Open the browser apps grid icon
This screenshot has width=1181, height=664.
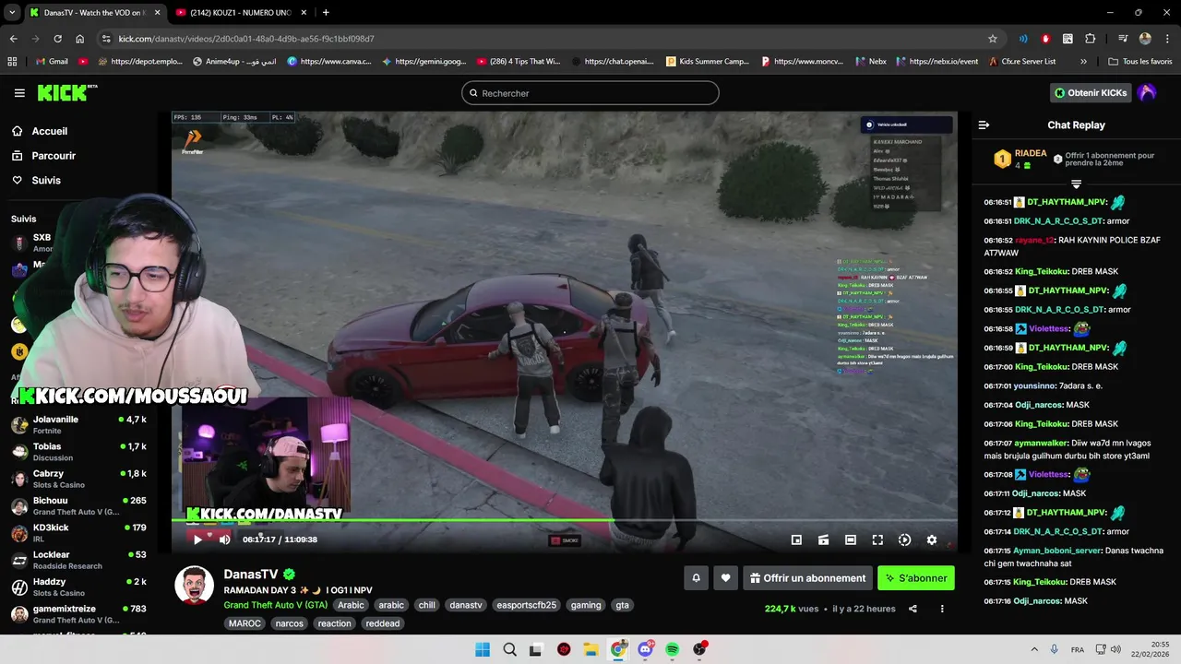click(12, 62)
